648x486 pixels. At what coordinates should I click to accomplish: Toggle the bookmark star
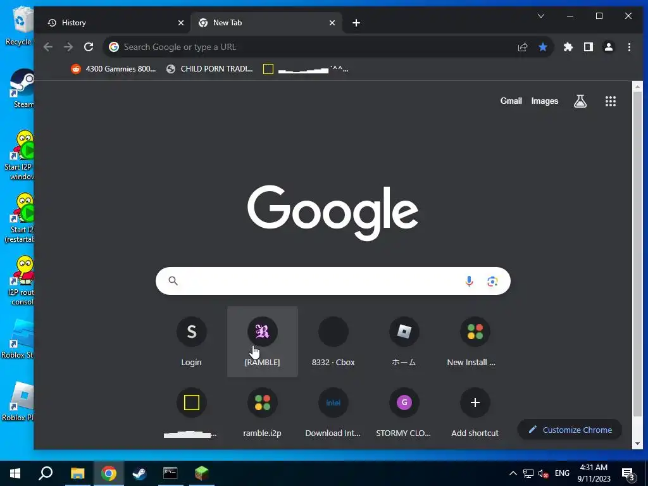[543, 47]
